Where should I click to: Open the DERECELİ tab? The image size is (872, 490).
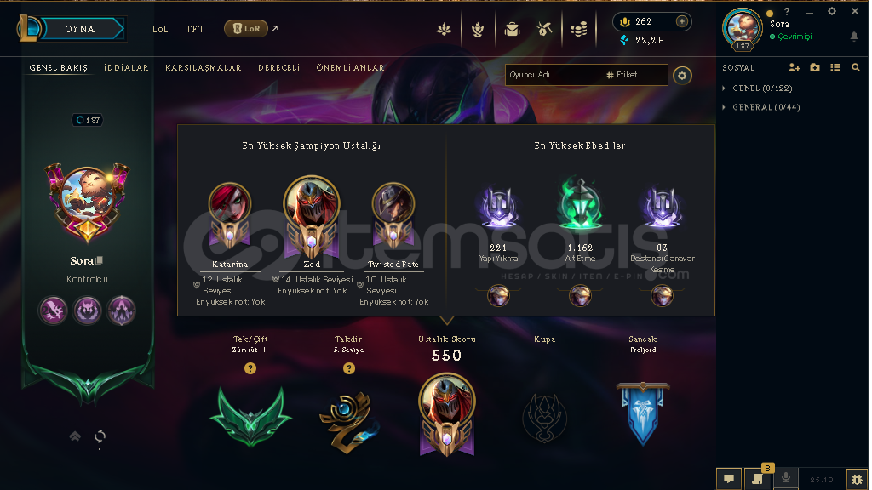coord(278,68)
